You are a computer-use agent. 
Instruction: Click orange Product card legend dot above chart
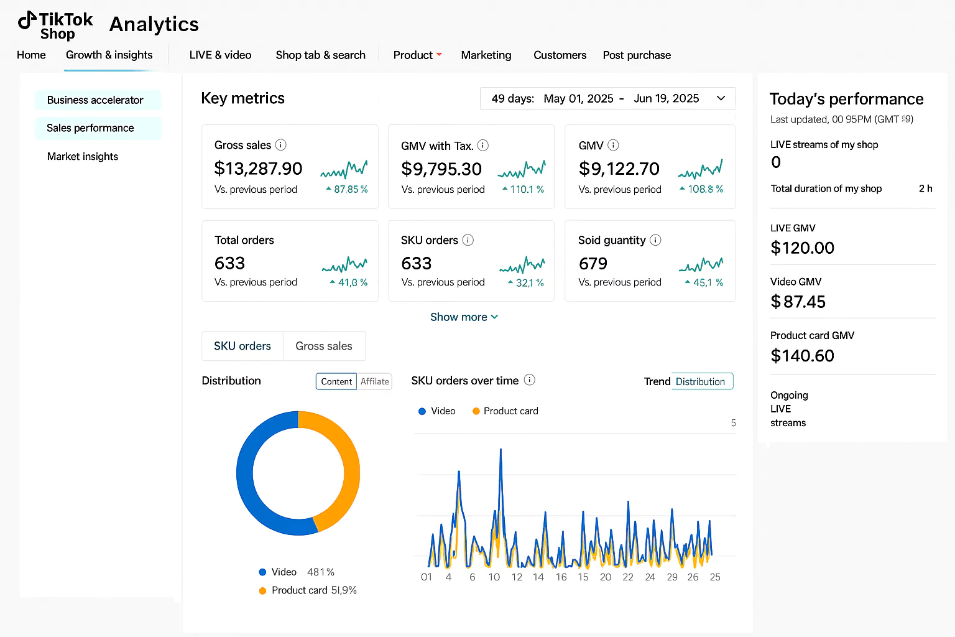[x=476, y=411]
